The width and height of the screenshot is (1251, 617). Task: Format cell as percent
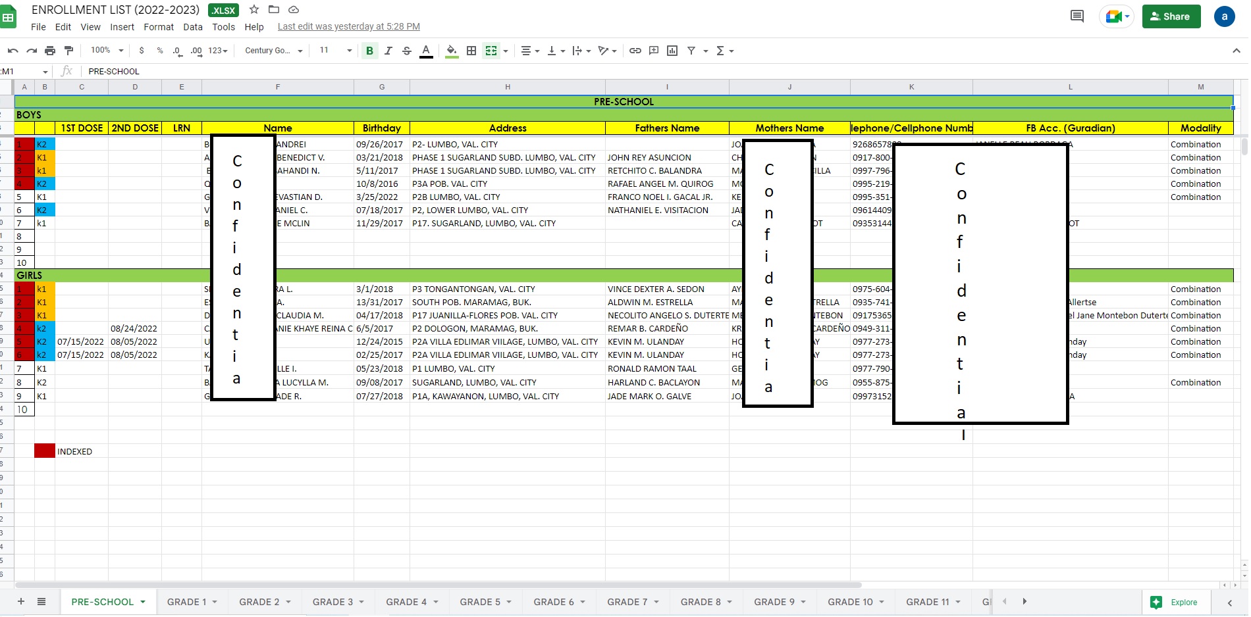click(160, 51)
